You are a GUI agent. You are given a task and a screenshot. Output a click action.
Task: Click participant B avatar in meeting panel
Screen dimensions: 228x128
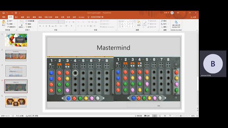pos(213,64)
